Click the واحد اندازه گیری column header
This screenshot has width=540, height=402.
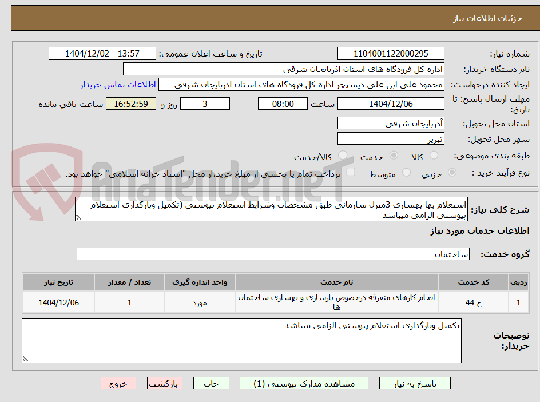pos(200,282)
